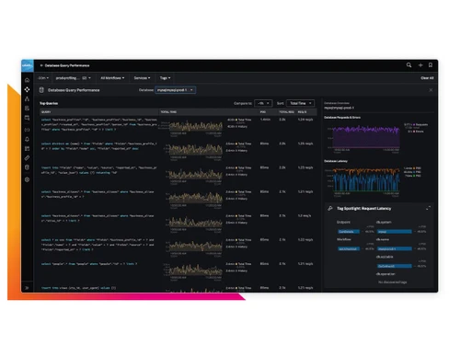Viewport: 460px width, 345px height.
Task: Click the QUERY column header
Action: click(x=46, y=112)
